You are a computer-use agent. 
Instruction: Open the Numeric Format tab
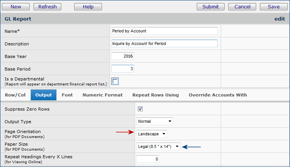102,95
